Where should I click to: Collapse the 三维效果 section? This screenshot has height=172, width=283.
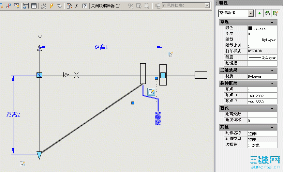(272, 70)
